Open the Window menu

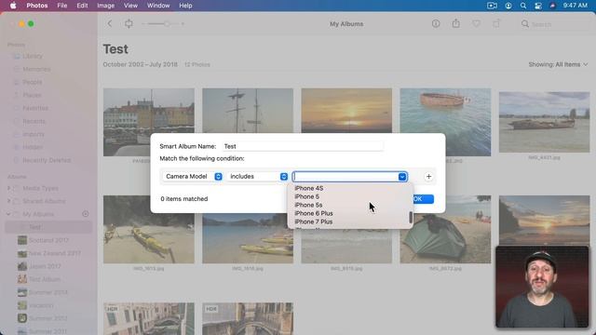click(158, 6)
